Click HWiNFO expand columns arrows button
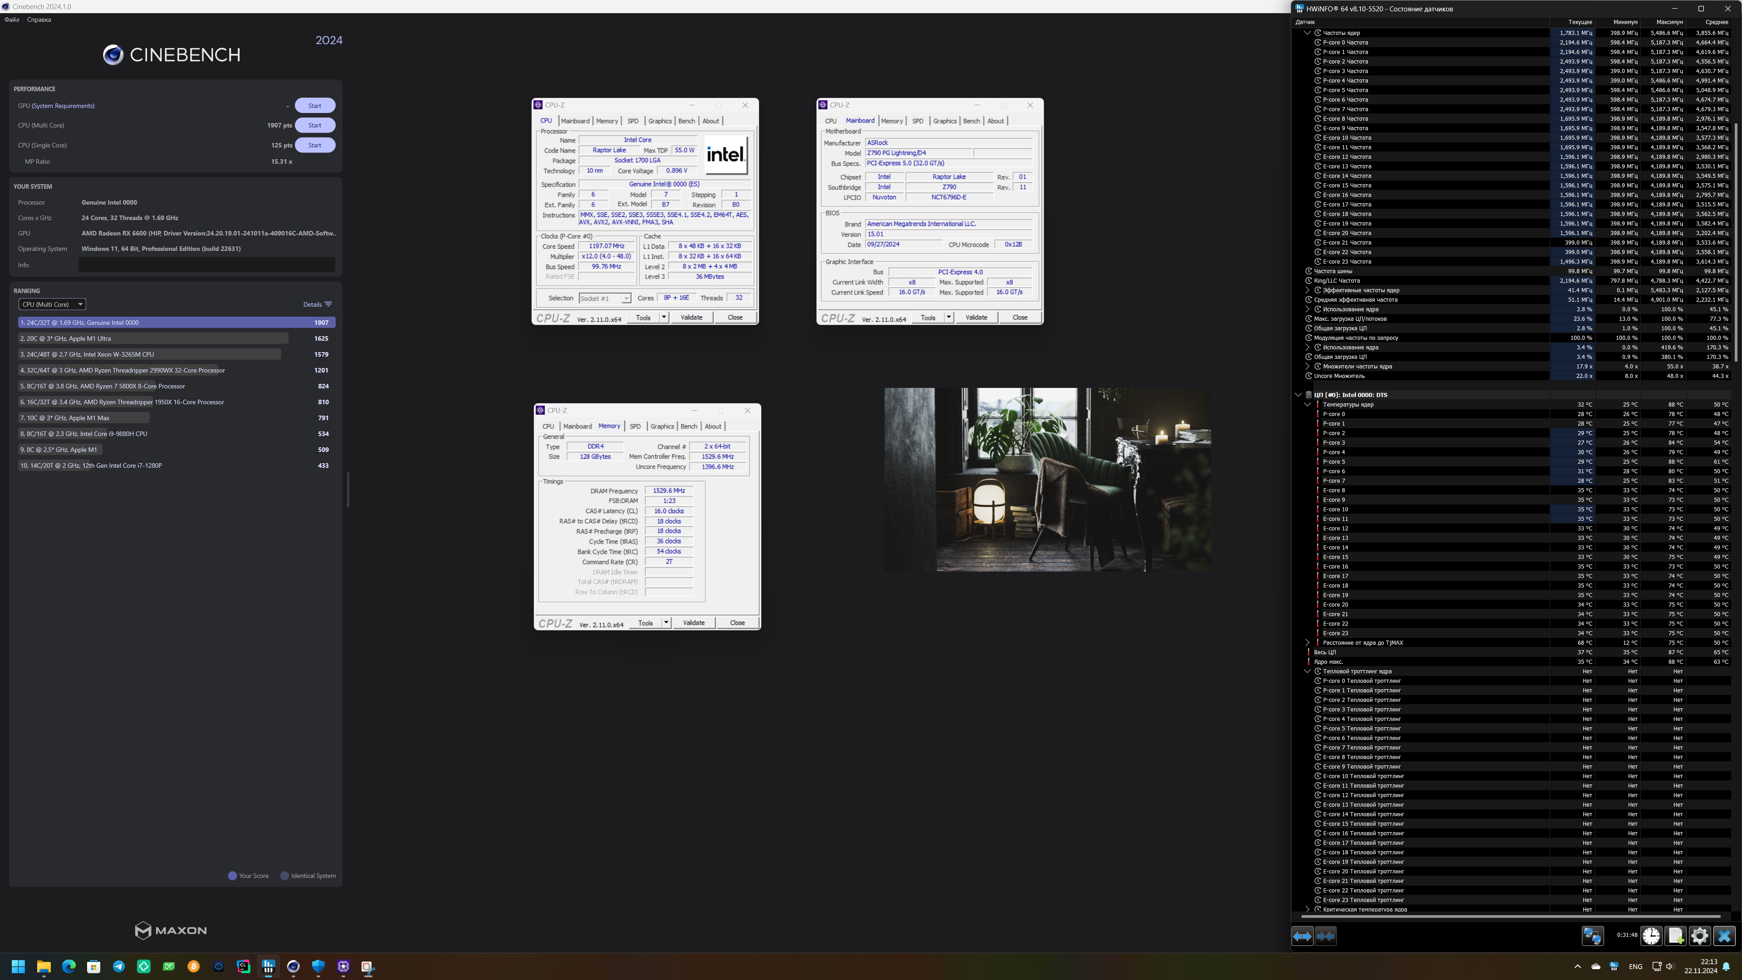 pyautogui.click(x=1302, y=936)
